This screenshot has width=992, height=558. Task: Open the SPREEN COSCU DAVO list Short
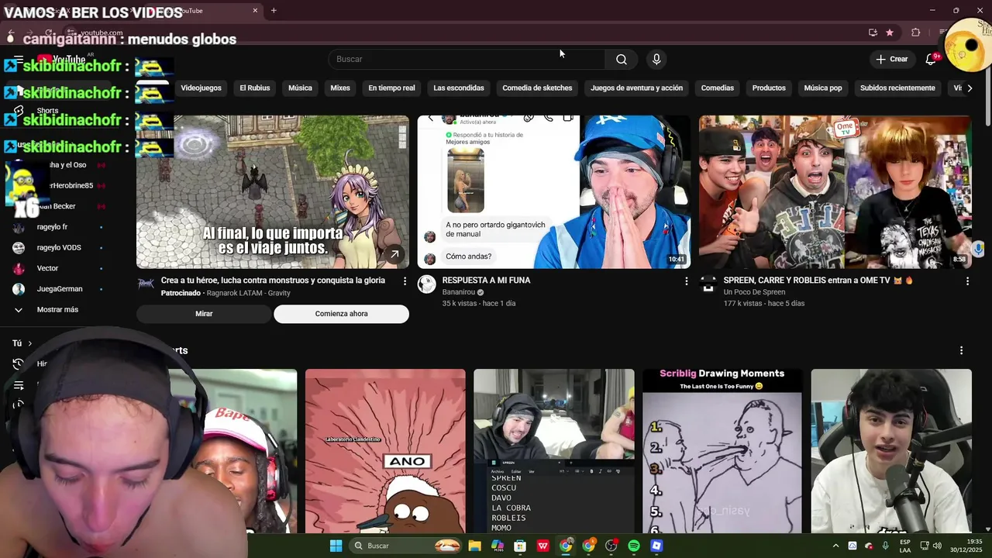click(x=553, y=451)
